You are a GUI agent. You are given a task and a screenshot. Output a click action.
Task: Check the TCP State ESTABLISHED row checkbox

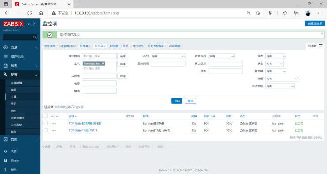tap(46, 124)
